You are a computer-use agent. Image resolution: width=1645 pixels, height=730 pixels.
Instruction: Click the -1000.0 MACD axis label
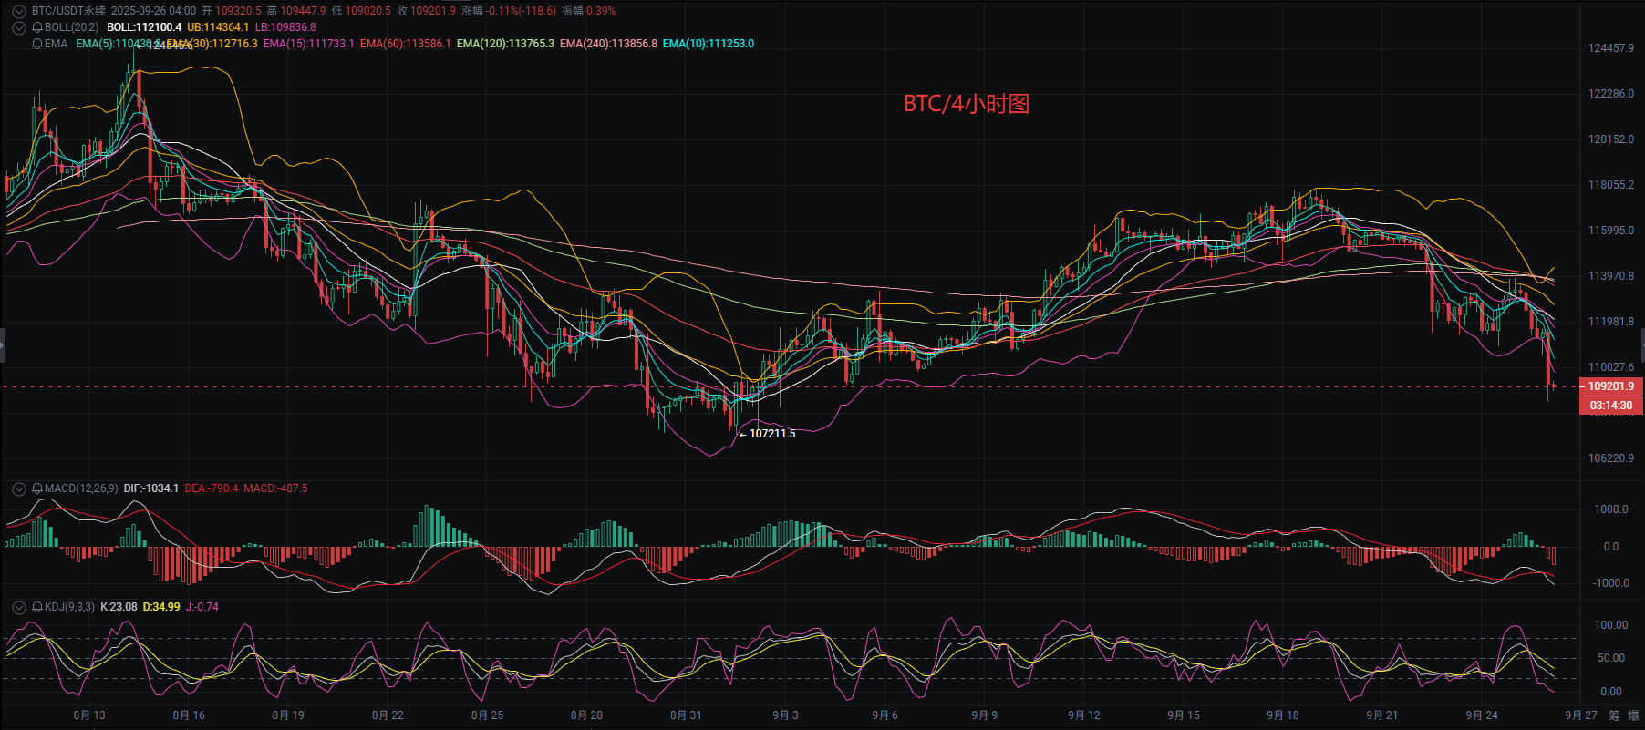(x=1611, y=583)
